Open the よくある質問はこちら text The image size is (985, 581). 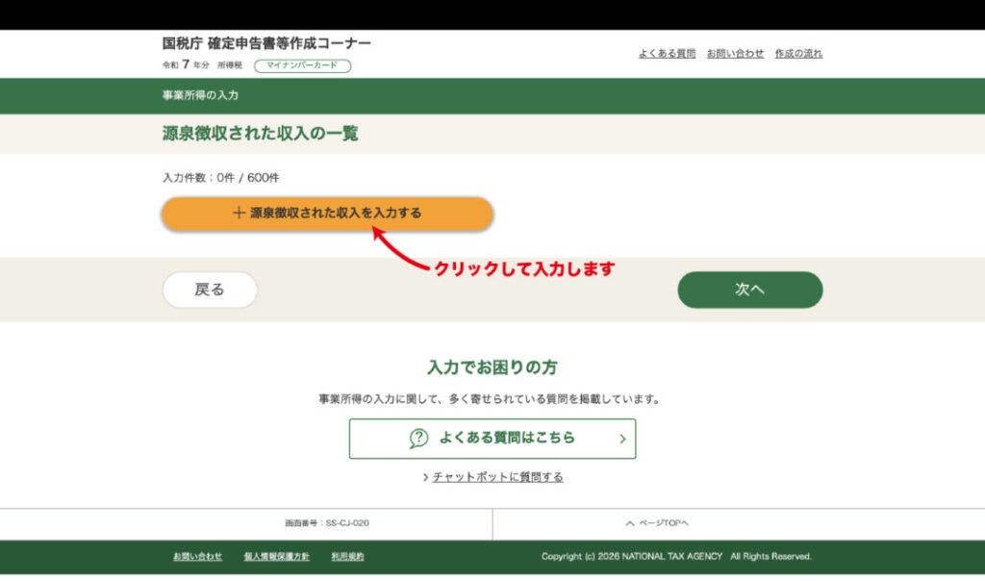(507, 438)
